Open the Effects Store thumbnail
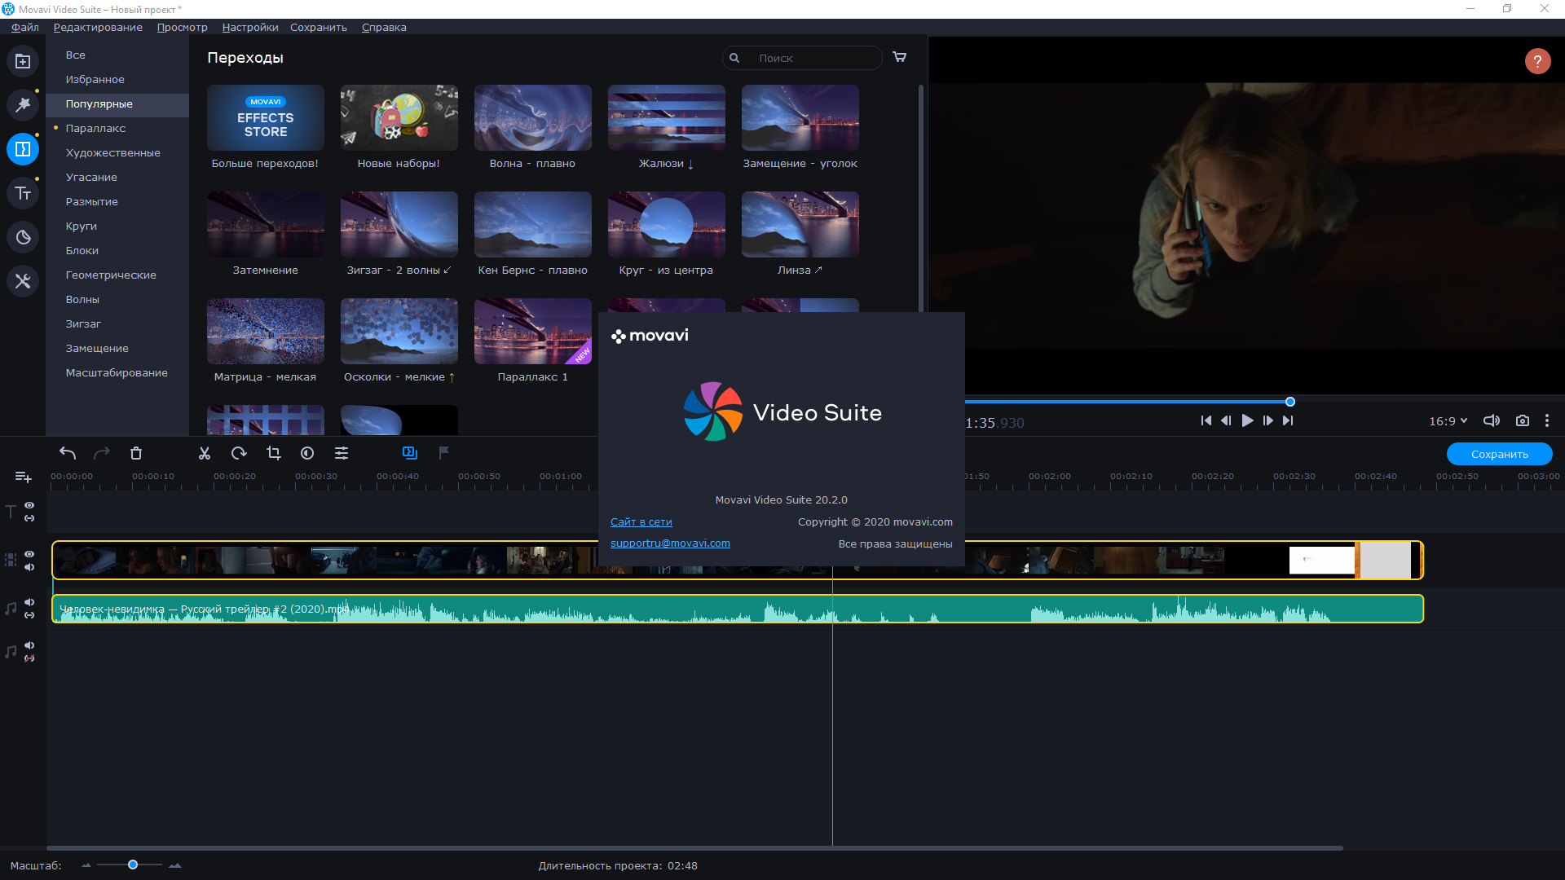The image size is (1565, 880). 266,118
